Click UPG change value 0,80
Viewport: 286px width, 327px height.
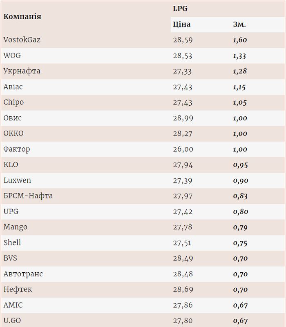point(241,212)
